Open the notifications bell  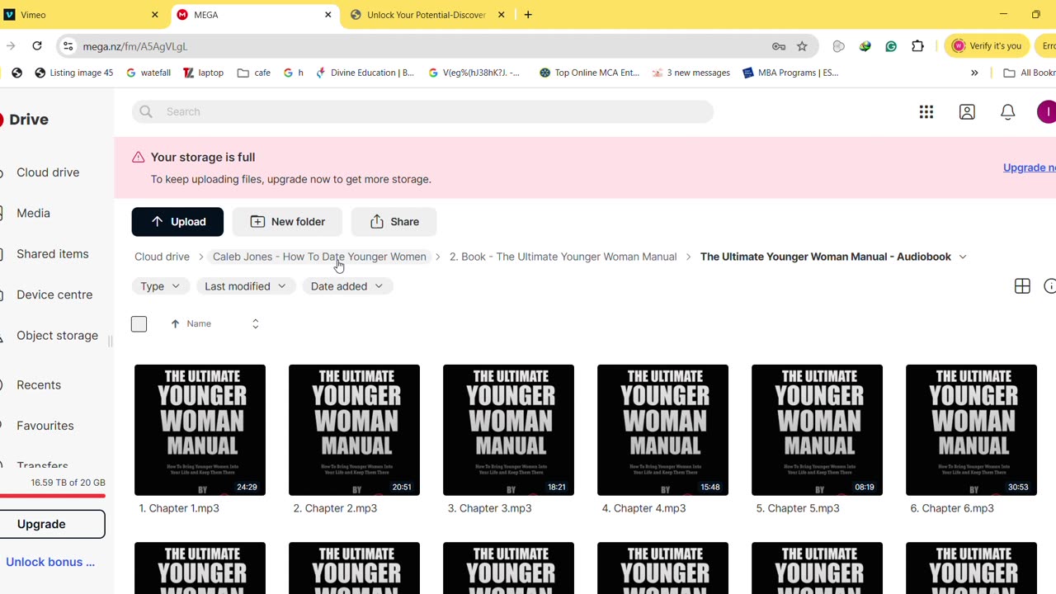(x=1007, y=112)
